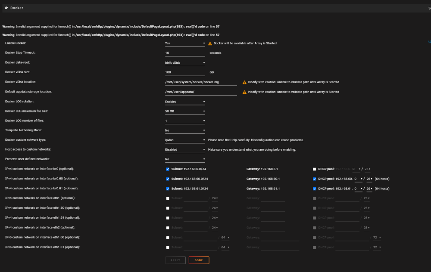431x272 pixels.
Task: Open Docker LOG maximum file size dropdown
Action: click(185, 111)
